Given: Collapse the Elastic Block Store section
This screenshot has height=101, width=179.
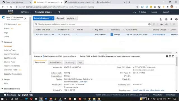Looking at the screenshot, I should [x=2, y=89].
